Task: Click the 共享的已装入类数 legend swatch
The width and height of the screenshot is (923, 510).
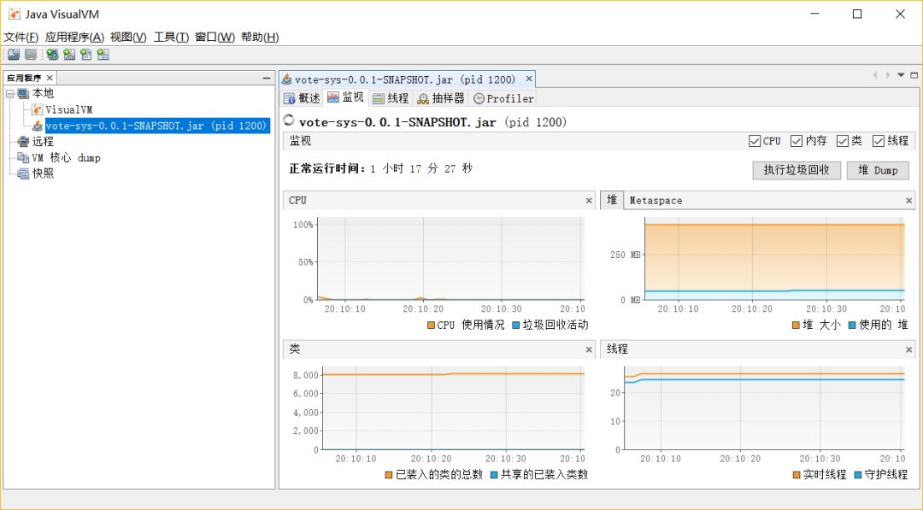Action: click(494, 475)
